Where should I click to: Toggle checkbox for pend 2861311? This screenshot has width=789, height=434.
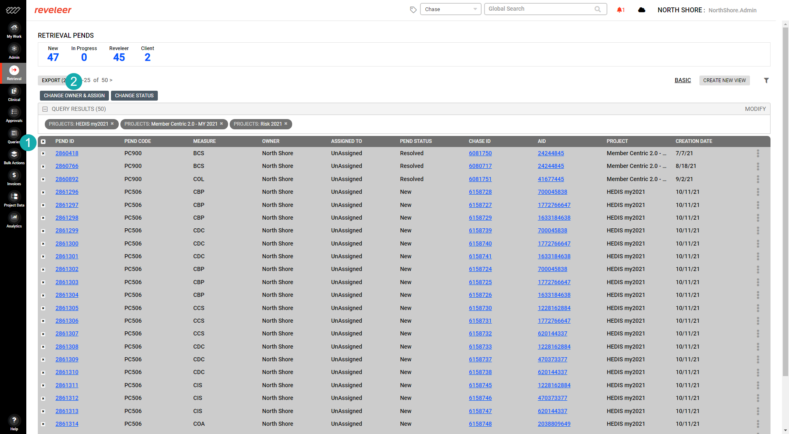pos(43,386)
